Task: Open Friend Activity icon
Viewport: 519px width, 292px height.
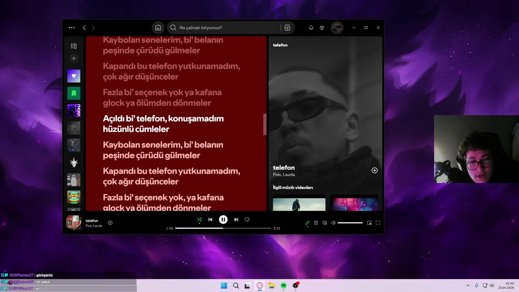Action: coord(322,28)
